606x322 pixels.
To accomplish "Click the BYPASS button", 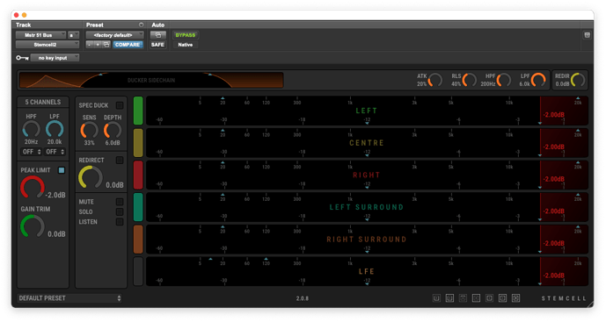I will pos(186,35).
